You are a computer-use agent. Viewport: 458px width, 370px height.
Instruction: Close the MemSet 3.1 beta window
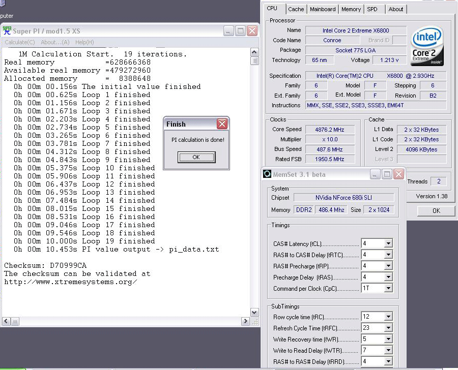398,174
